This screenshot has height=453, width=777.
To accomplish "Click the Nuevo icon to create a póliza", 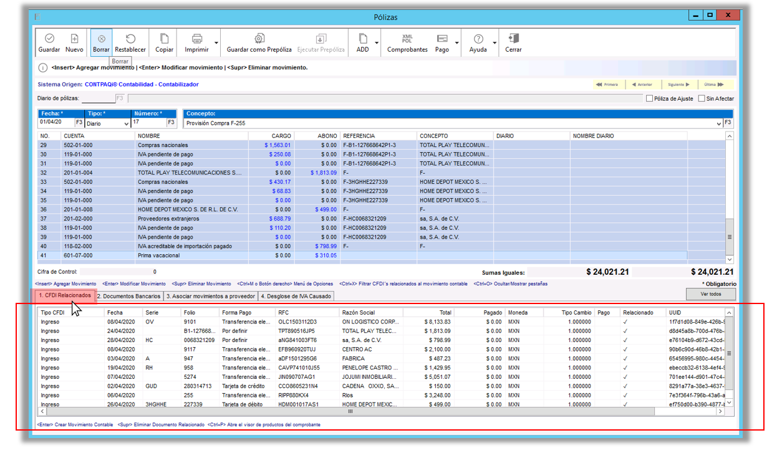I will [75, 39].
